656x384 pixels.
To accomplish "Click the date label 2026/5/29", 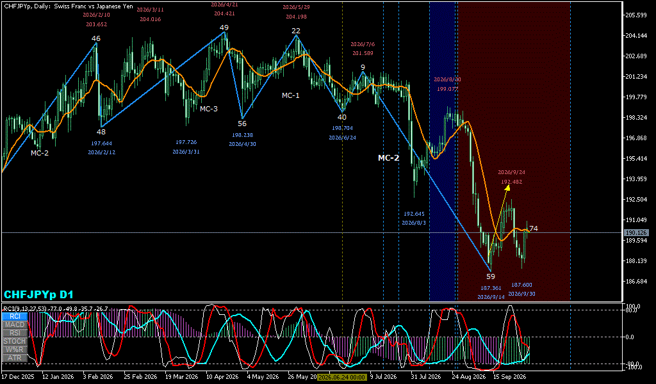I will (x=296, y=7).
